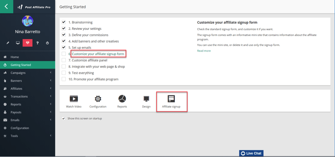Select step 10 Promote your affiliate program
Screen dimensions: 335x157
pyautogui.click(x=93, y=79)
